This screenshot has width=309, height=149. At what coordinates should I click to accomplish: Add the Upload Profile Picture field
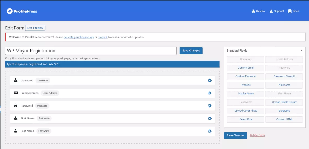click(284, 102)
